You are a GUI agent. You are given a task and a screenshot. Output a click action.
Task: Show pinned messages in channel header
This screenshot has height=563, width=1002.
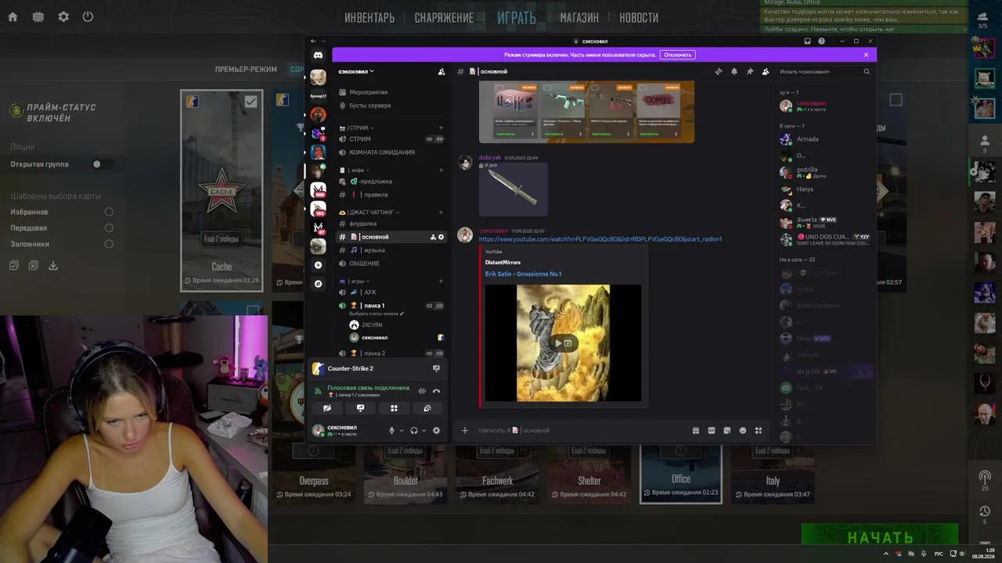point(750,71)
